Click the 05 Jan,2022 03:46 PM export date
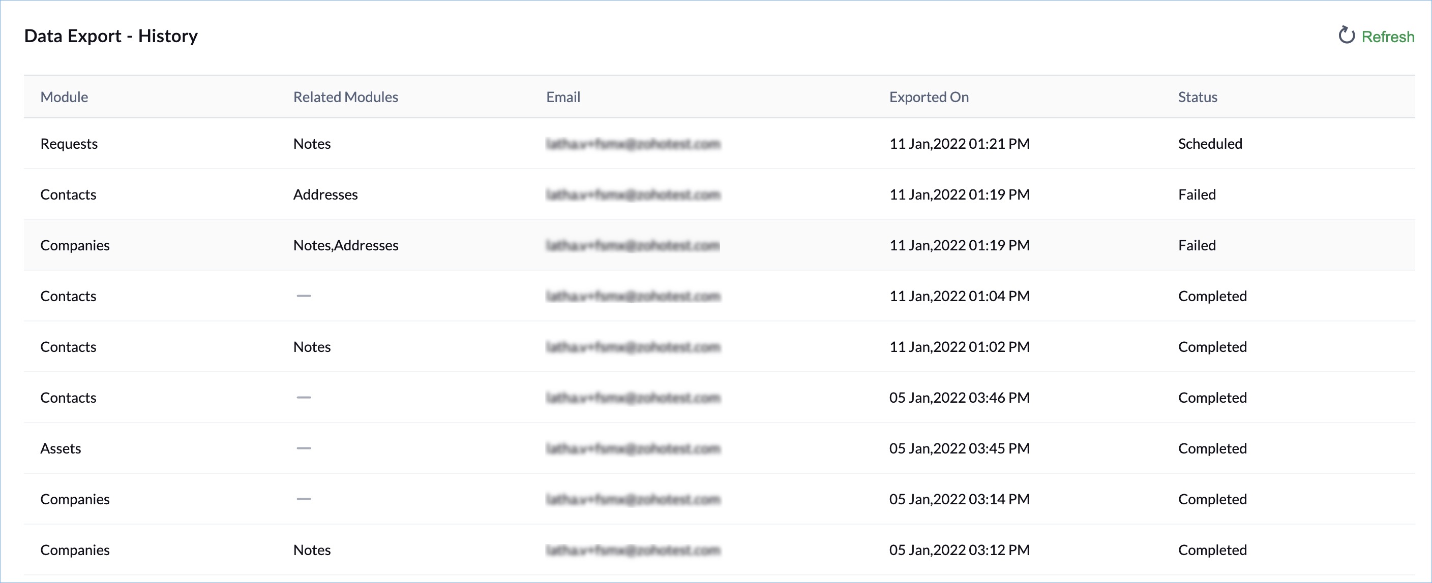1432x583 pixels. [959, 398]
